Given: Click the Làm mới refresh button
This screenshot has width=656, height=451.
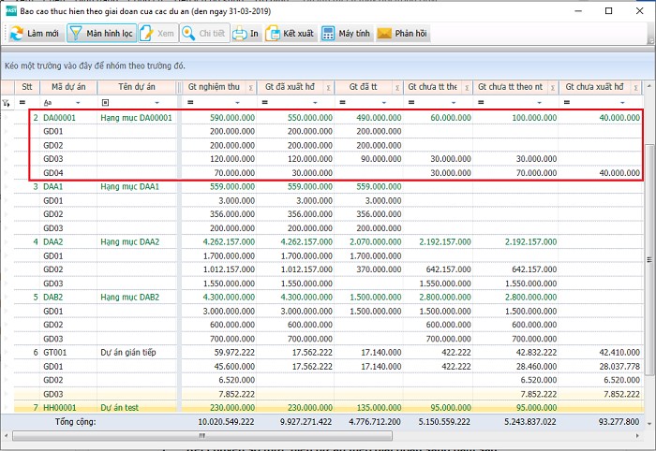Looking at the screenshot, I should tap(34, 34).
